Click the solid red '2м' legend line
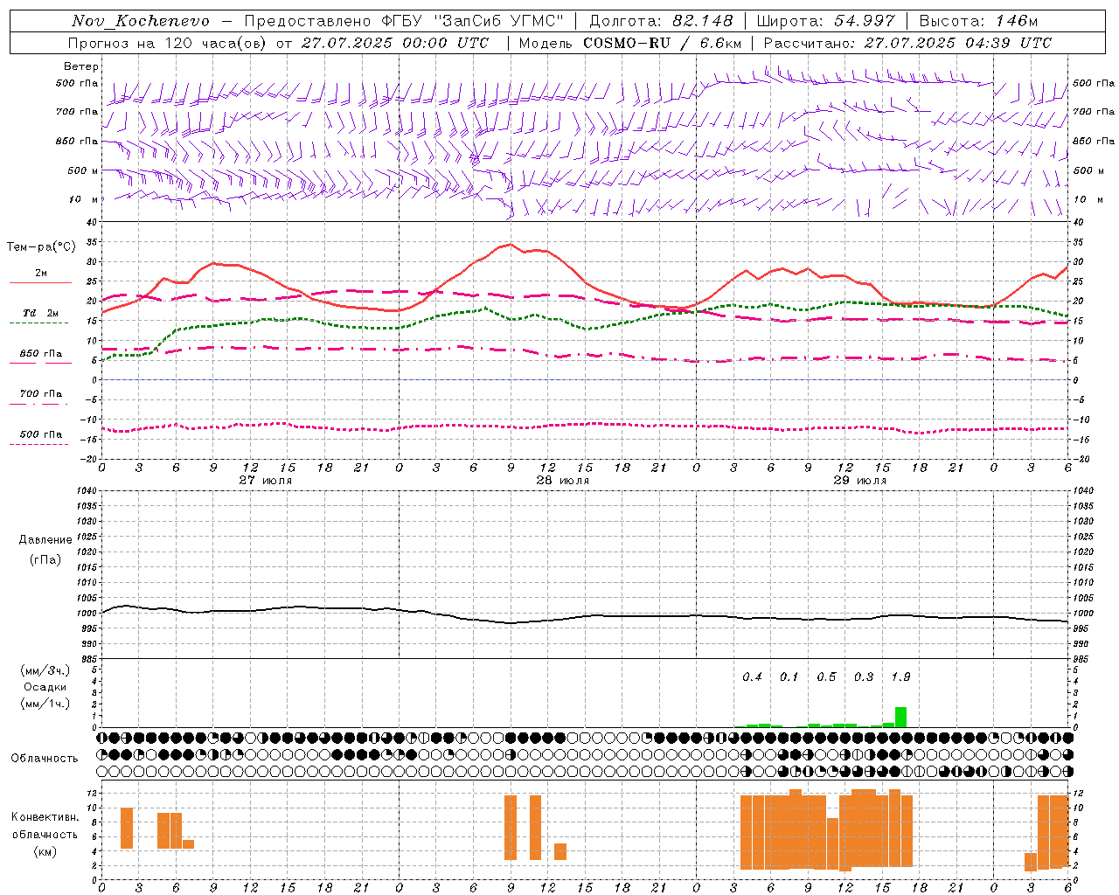The image size is (1119, 895). point(40,282)
